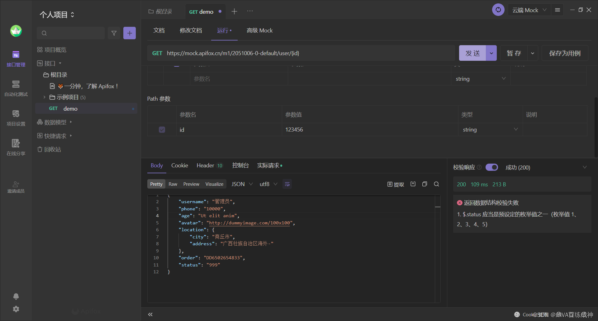The width and height of the screenshot is (598, 321).
Task: Open a new tab with plus icon
Action: (234, 12)
